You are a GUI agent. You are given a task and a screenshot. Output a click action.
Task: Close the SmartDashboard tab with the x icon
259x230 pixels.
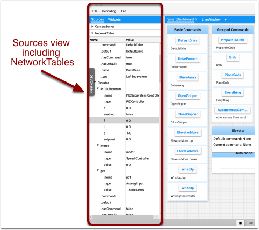(x=196, y=19)
